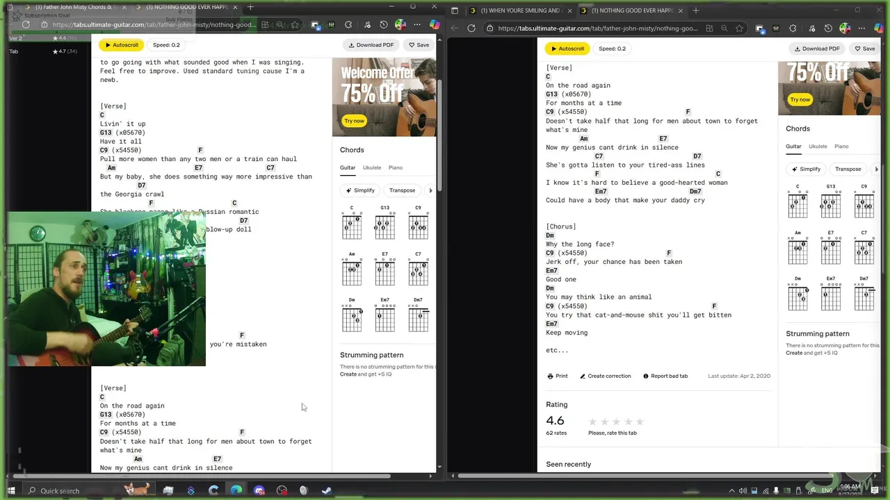Select Piano chords tab in left window
890x500 pixels.
pos(396,167)
